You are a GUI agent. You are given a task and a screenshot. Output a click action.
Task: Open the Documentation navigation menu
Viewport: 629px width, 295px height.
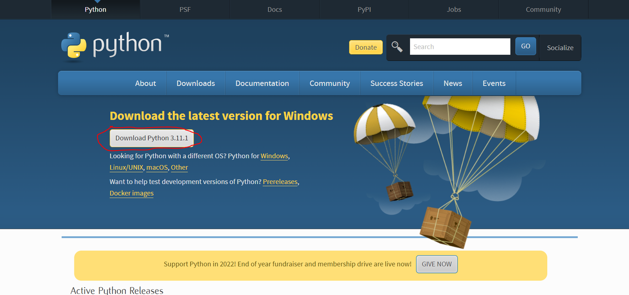click(262, 83)
